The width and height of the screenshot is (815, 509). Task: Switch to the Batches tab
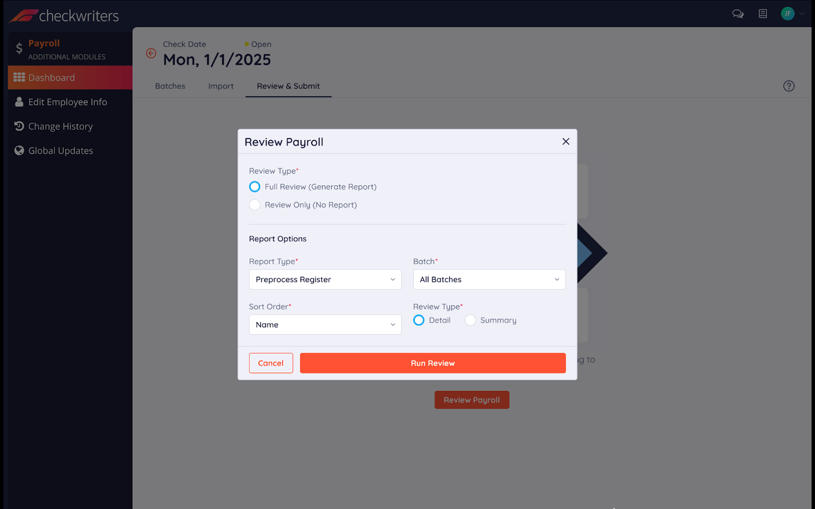pos(170,86)
